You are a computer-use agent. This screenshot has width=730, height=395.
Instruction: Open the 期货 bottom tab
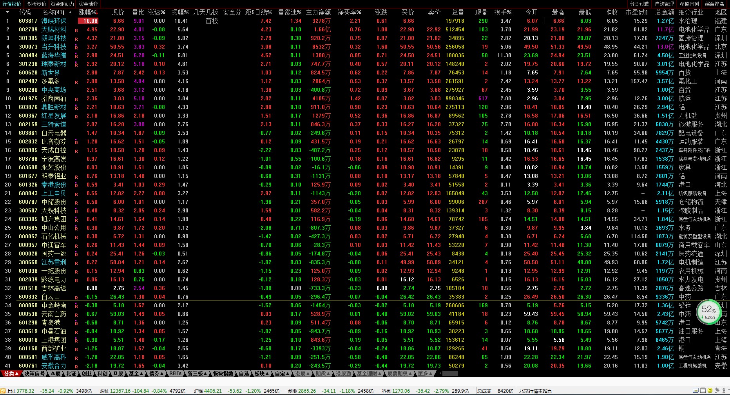322,373
